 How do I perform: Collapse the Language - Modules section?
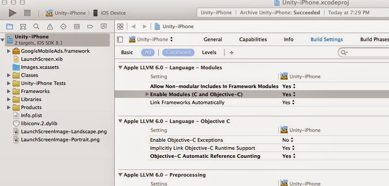[120, 68]
